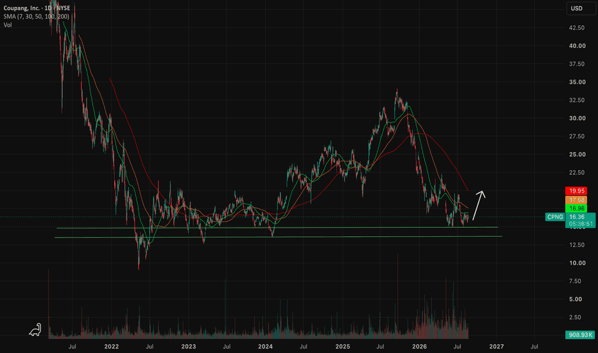This screenshot has width=598, height=353.
Task: Select the upper green support line
Action: click(x=277, y=227)
